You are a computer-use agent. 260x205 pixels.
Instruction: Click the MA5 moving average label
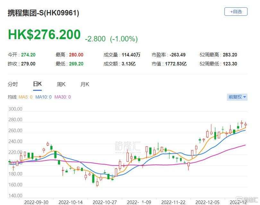point(26,97)
